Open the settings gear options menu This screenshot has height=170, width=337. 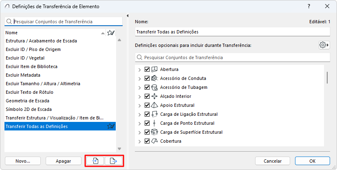click(324, 45)
